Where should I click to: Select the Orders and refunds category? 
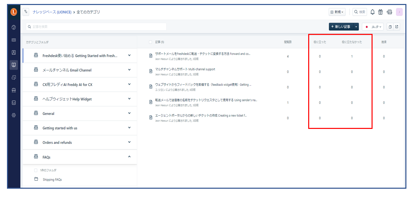57,143
